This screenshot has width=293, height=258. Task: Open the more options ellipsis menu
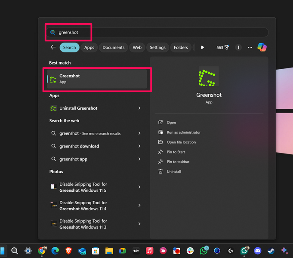[250, 47]
